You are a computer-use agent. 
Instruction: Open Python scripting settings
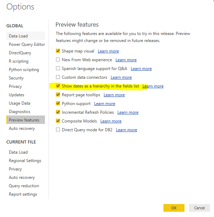[x=26, y=69]
